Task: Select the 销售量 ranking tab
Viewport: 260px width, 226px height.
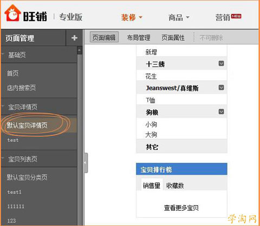Action: [152, 185]
